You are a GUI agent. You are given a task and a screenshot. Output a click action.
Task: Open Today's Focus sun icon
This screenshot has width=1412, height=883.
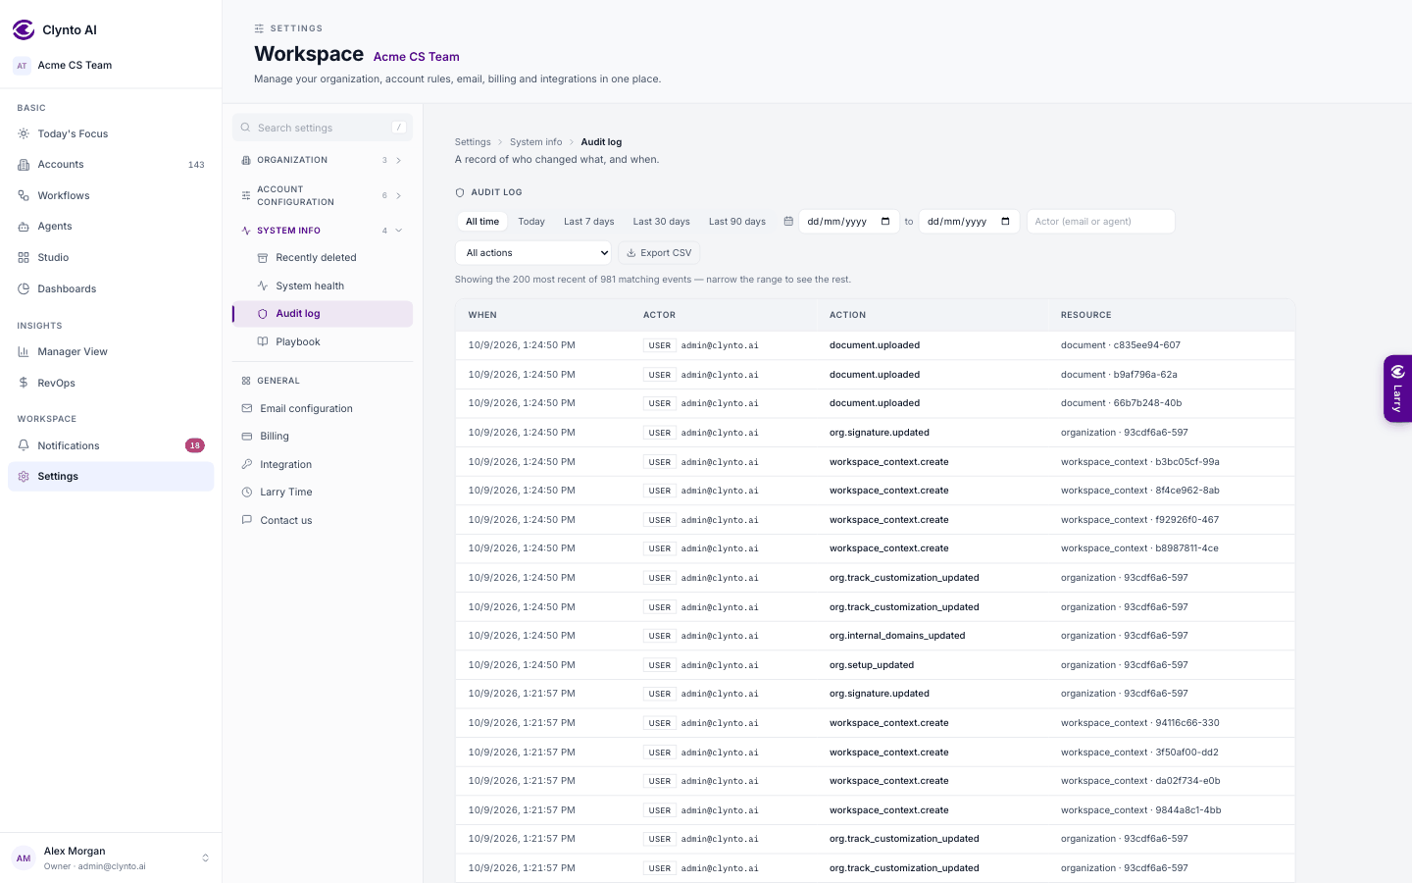point(24,133)
